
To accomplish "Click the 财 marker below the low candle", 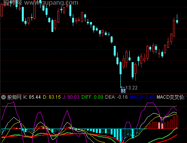I will tap(123, 91).
